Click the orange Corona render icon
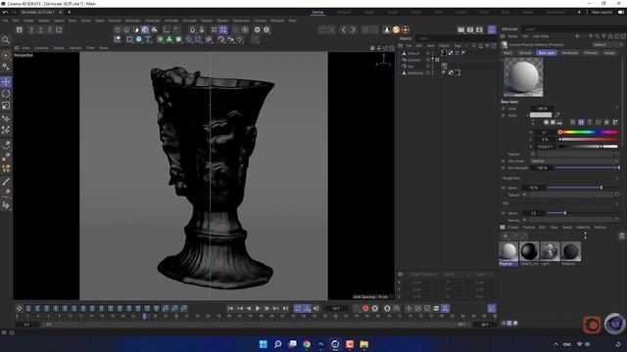Viewport: 627px width, 352px height. tap(396, 29)
